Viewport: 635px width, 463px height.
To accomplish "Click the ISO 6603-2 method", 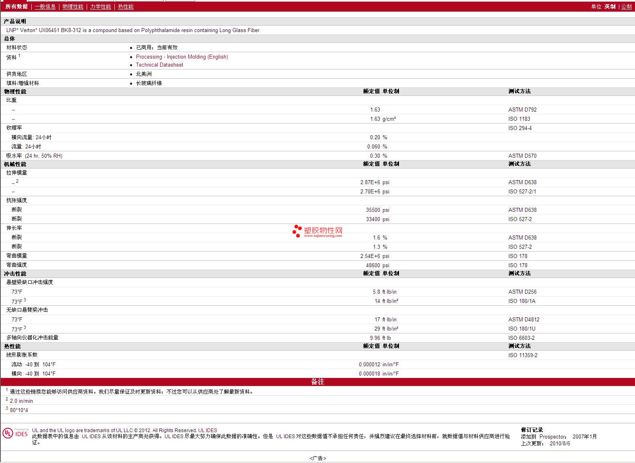I will [x=521, y=338].
